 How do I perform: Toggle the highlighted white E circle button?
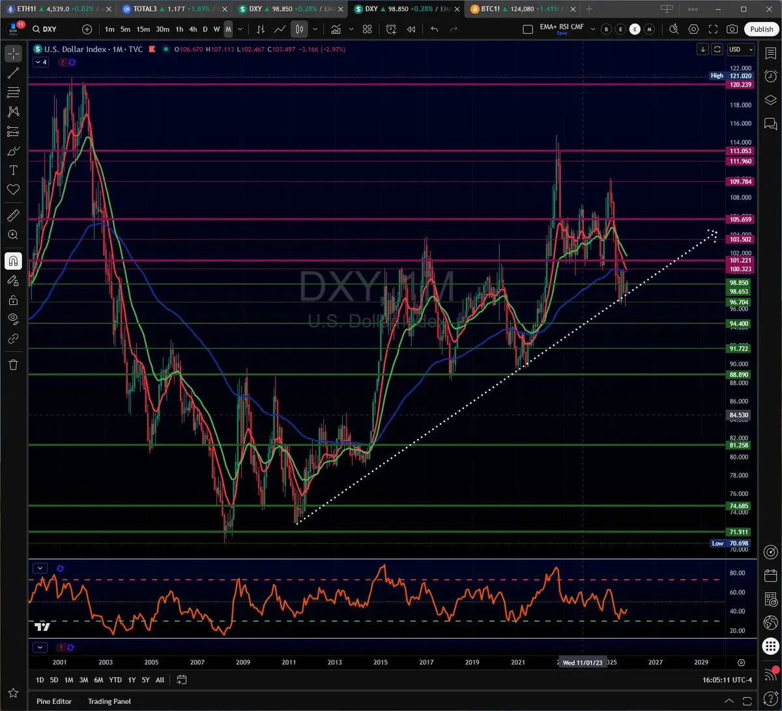tap(635, 29)
